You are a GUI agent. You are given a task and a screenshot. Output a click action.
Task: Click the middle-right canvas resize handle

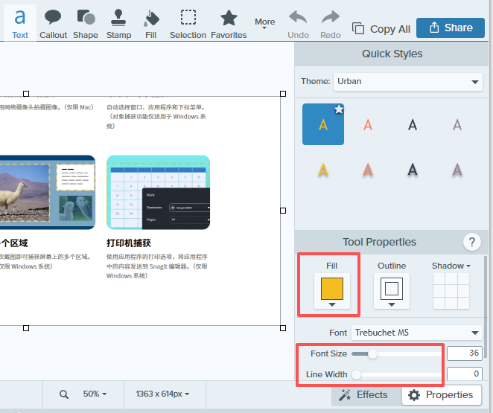point(283,211)
